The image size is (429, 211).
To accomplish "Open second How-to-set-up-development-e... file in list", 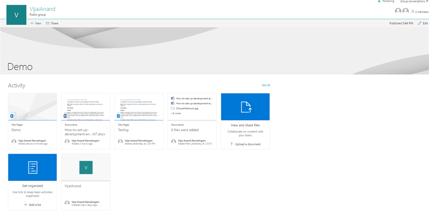I will pos(194,103).
